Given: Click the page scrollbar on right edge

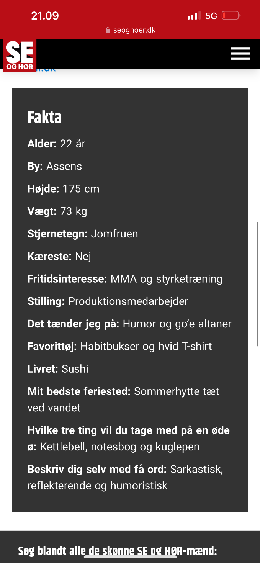Looking at the screenshot, I should (258, 284).
